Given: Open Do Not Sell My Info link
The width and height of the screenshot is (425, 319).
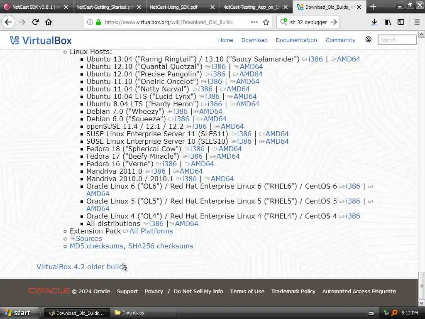Looking at the screenshot, I should pos(198,291).
